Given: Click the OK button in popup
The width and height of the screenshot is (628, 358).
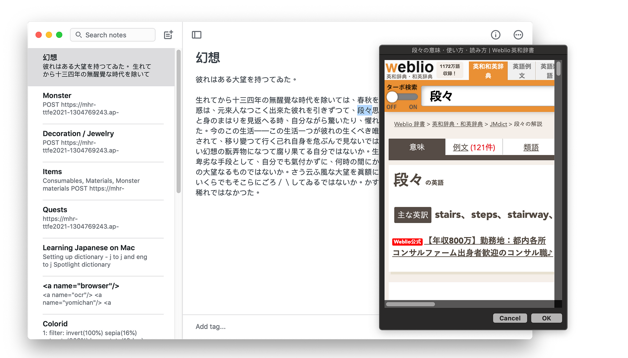Looking at the screenshot, I should (x=546, y=318).
